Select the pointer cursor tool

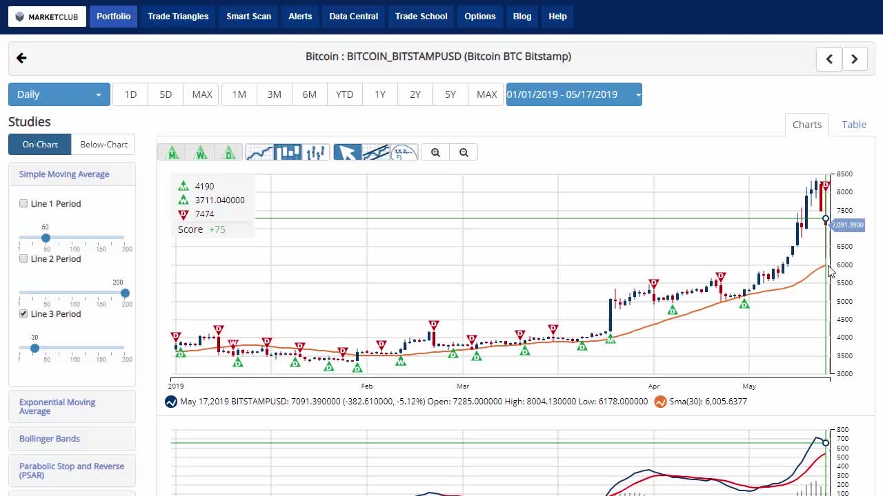coord(348,152)
